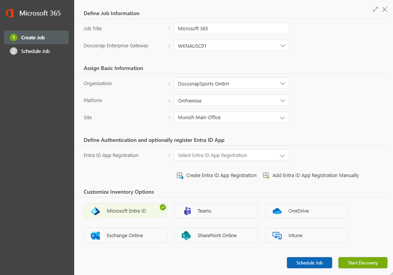The height and width of the screenshot is (275, 393).
Task: Enable the Intune inventory option
Action: click(x=307, y=235)
